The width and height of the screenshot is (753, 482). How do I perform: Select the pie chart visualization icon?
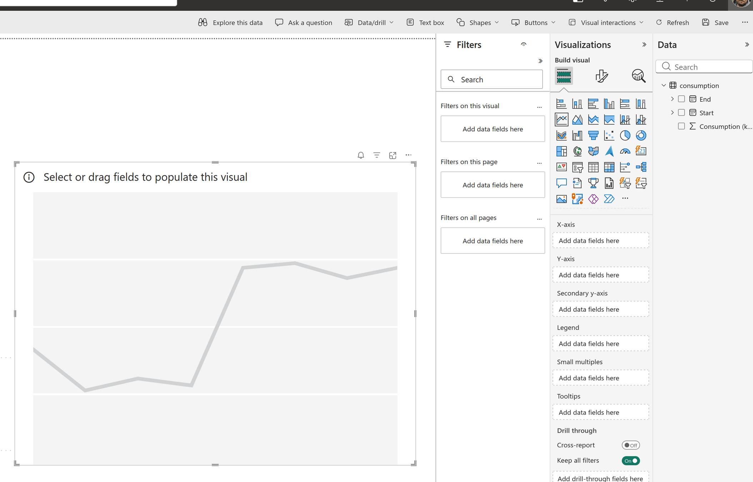(x=625, y=135)
